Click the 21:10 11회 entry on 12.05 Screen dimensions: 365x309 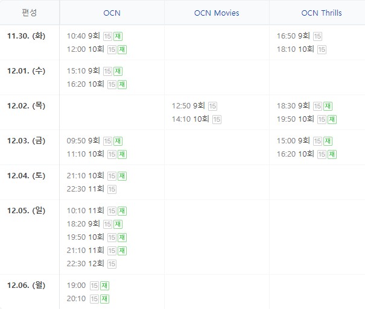(x=86, y=251)
